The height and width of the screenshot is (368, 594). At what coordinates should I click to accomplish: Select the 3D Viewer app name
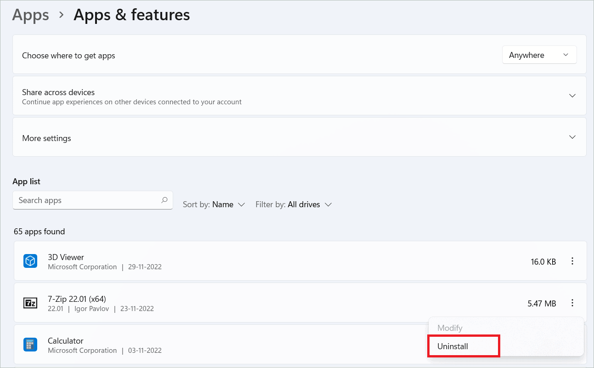pyautogui.click(x=66, y=257)
